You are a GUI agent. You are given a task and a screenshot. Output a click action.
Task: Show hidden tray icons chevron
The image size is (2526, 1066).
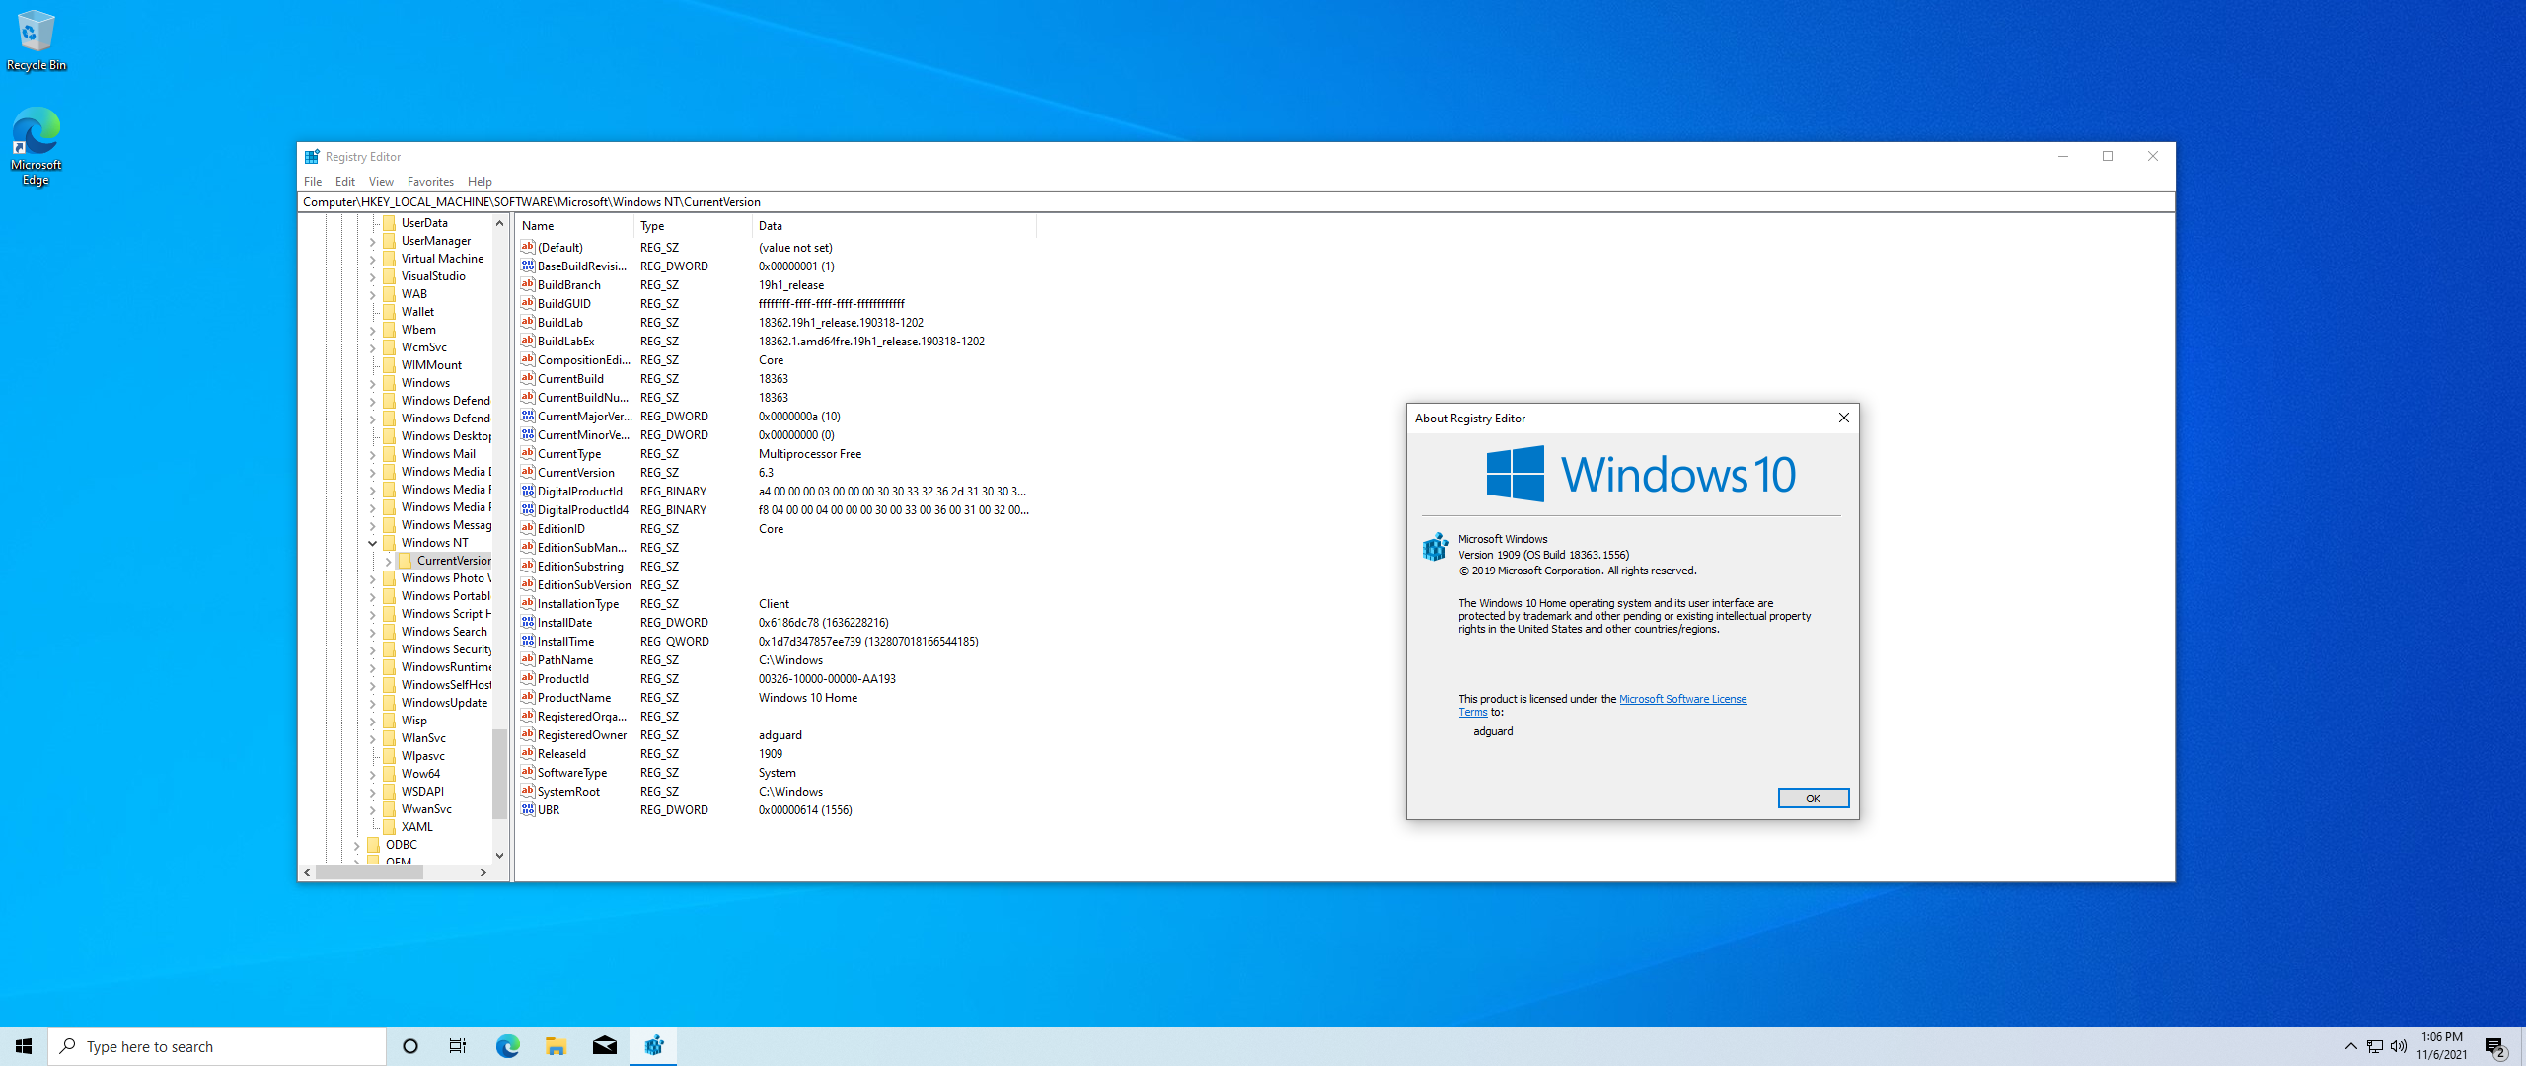[2351, 1046]
